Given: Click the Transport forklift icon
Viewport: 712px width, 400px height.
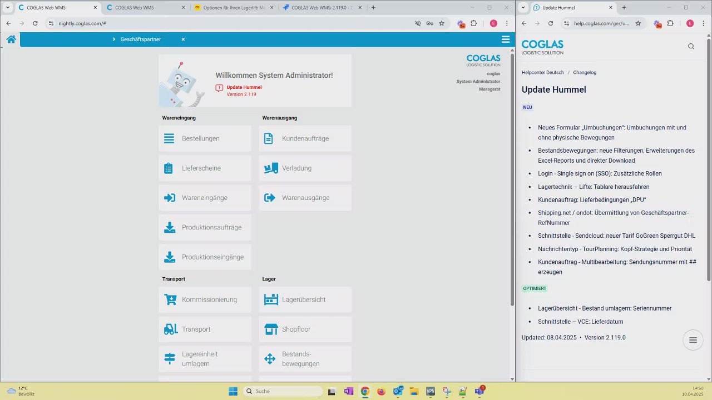Looking at the screenshot, I should (x=171, y=329).
